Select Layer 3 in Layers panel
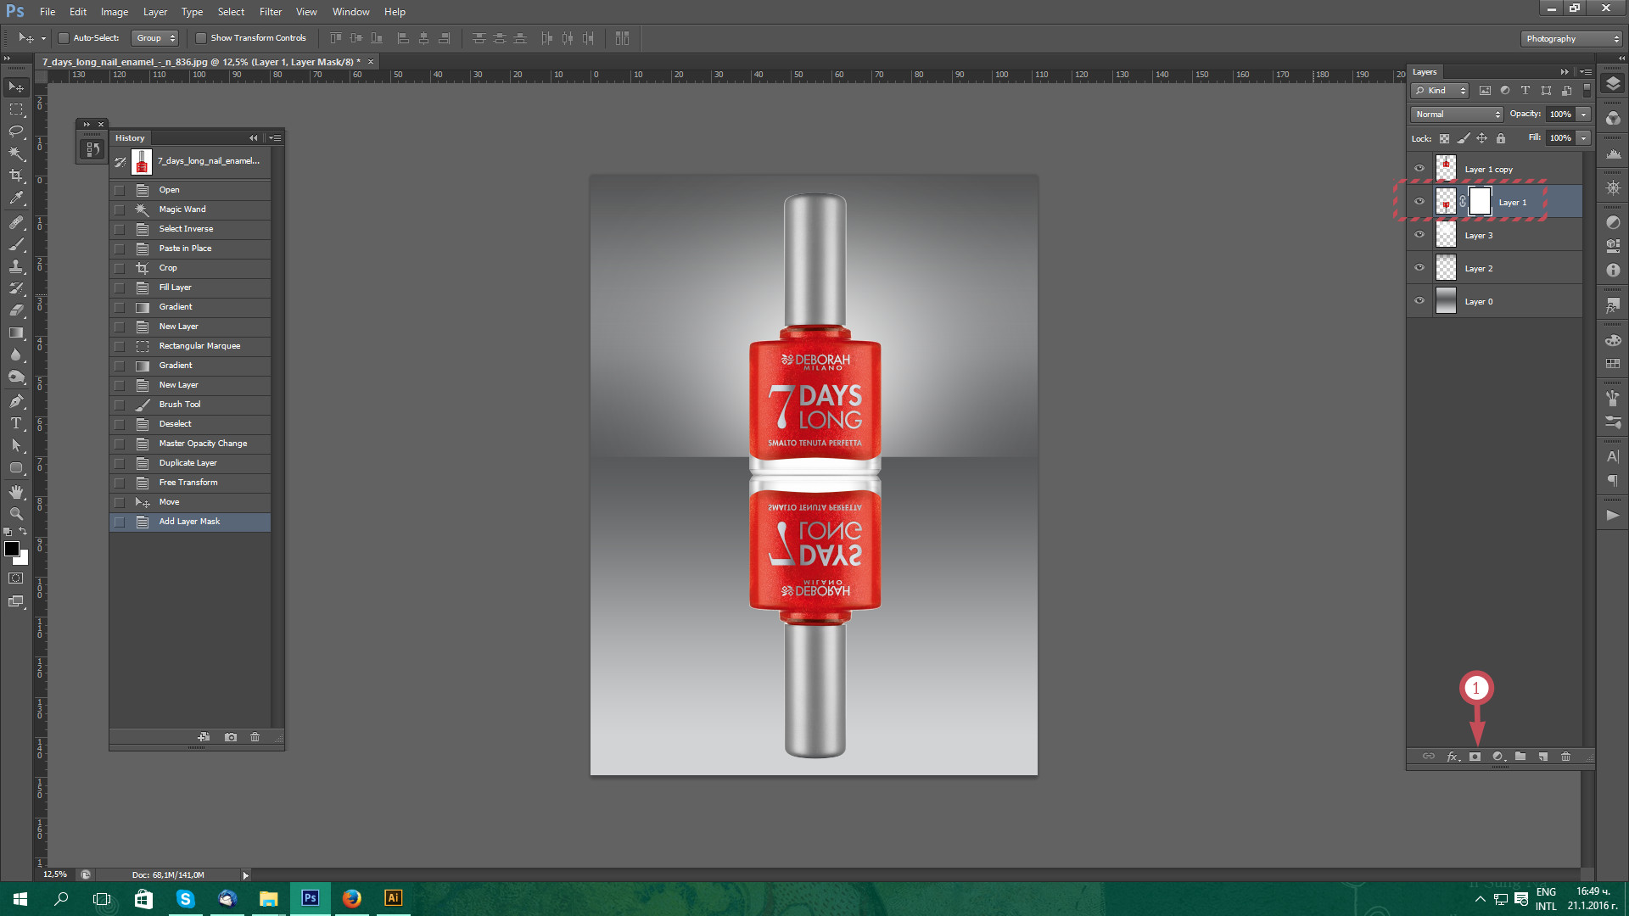1629x916 pixels. [x=1495, y=235]
